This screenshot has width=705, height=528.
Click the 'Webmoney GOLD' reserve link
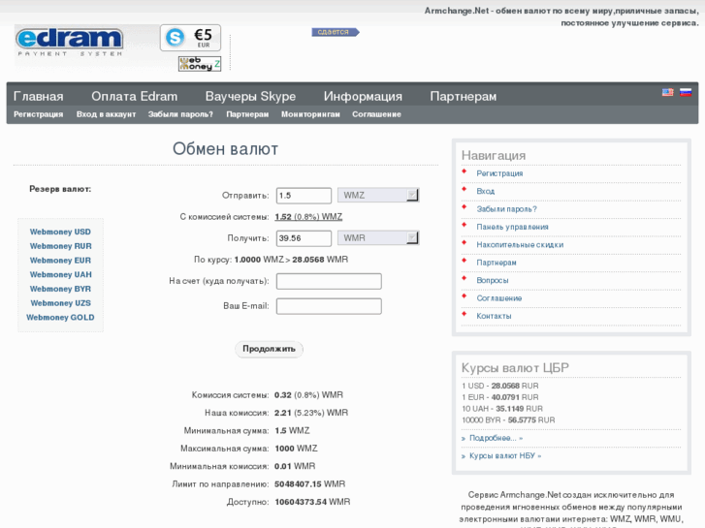tap(60, 318)
